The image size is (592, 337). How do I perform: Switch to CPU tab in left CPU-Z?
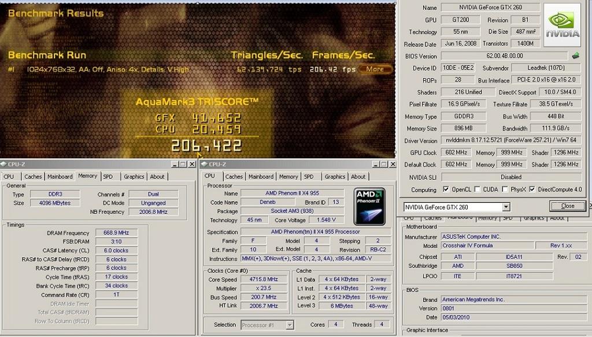(x=9, y=176)
